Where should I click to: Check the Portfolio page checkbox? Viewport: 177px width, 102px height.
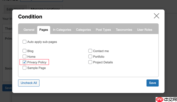point(90,57)
